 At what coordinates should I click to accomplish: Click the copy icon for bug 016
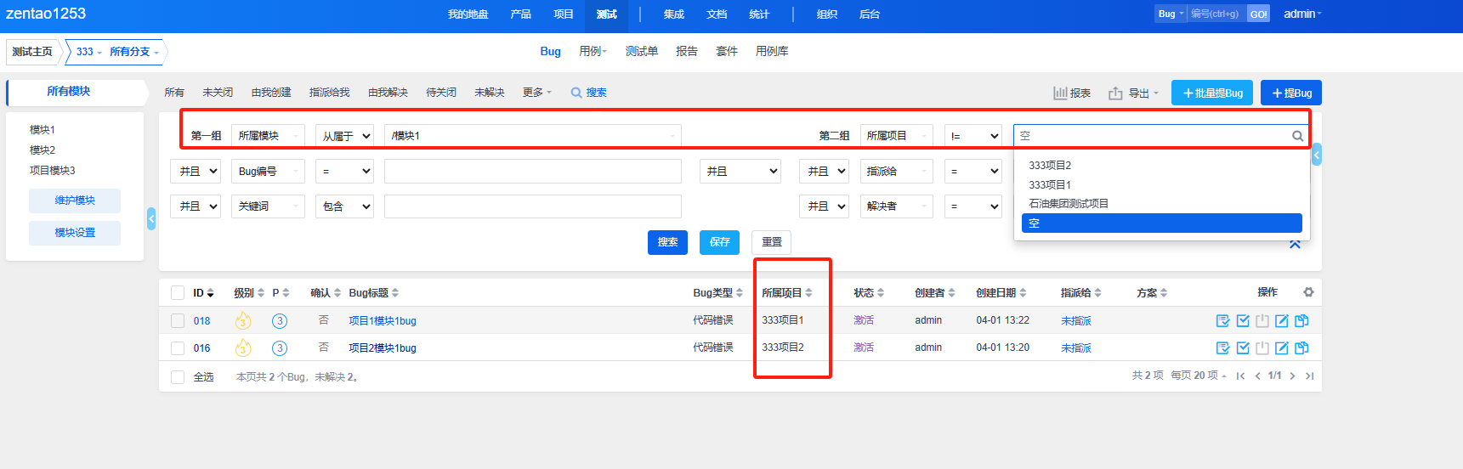point(1301,348)
